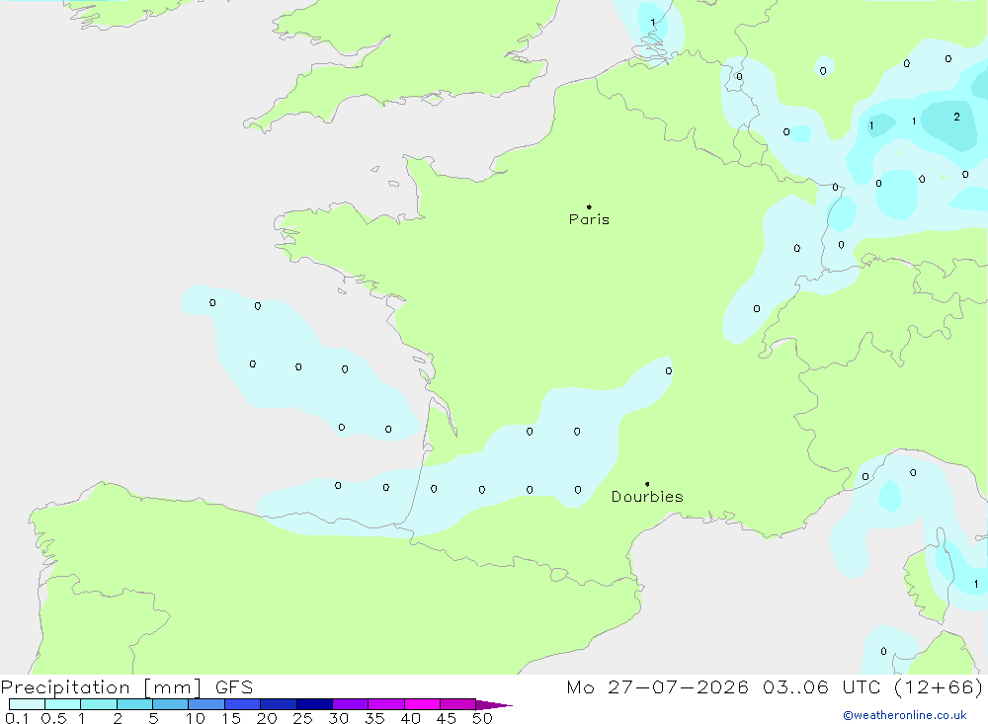Image resolution: width=988 pixels, height=724 pixels.
Task: Click the '35' legend scale label
Action: 374,718
